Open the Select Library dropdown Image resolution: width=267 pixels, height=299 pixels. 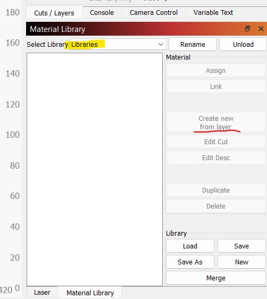coord(118,45)
